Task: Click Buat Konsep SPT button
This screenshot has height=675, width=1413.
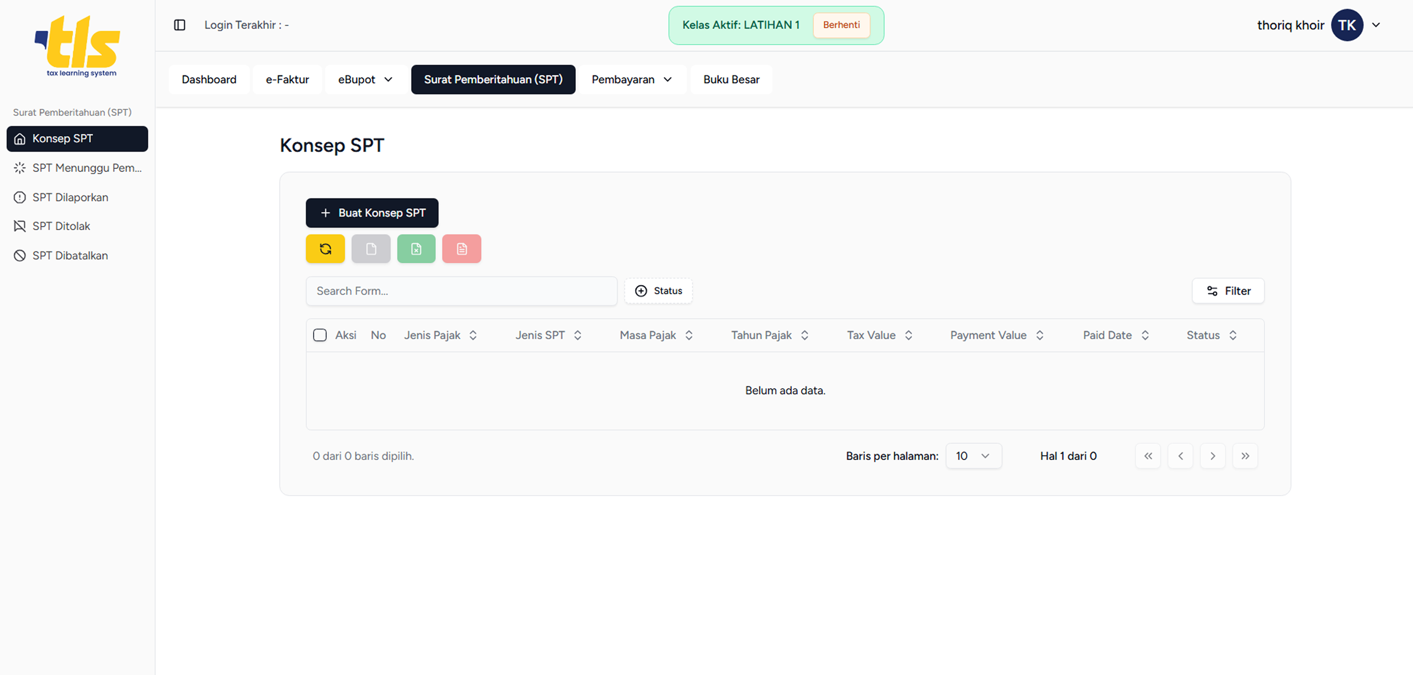Action: 372,213
